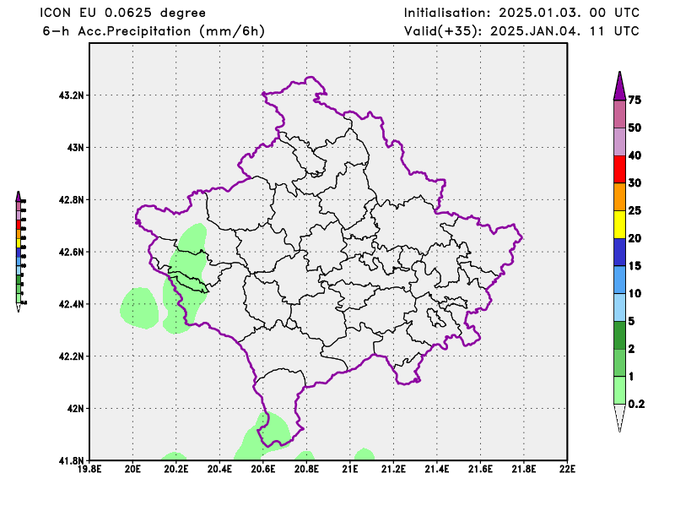Click the "ICON EU 0.0625 degree" title

(123, 13)
